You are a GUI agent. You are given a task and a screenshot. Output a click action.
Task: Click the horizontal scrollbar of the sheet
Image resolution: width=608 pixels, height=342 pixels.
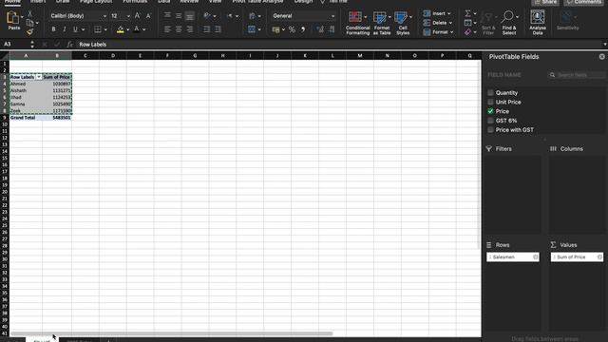tap(171, 333)
